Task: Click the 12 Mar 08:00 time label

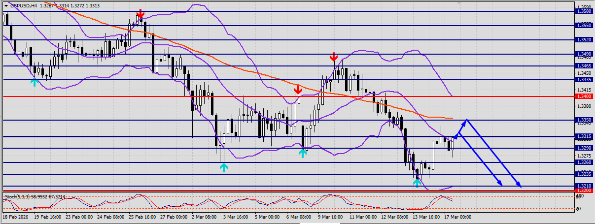Action: [396, 217]
